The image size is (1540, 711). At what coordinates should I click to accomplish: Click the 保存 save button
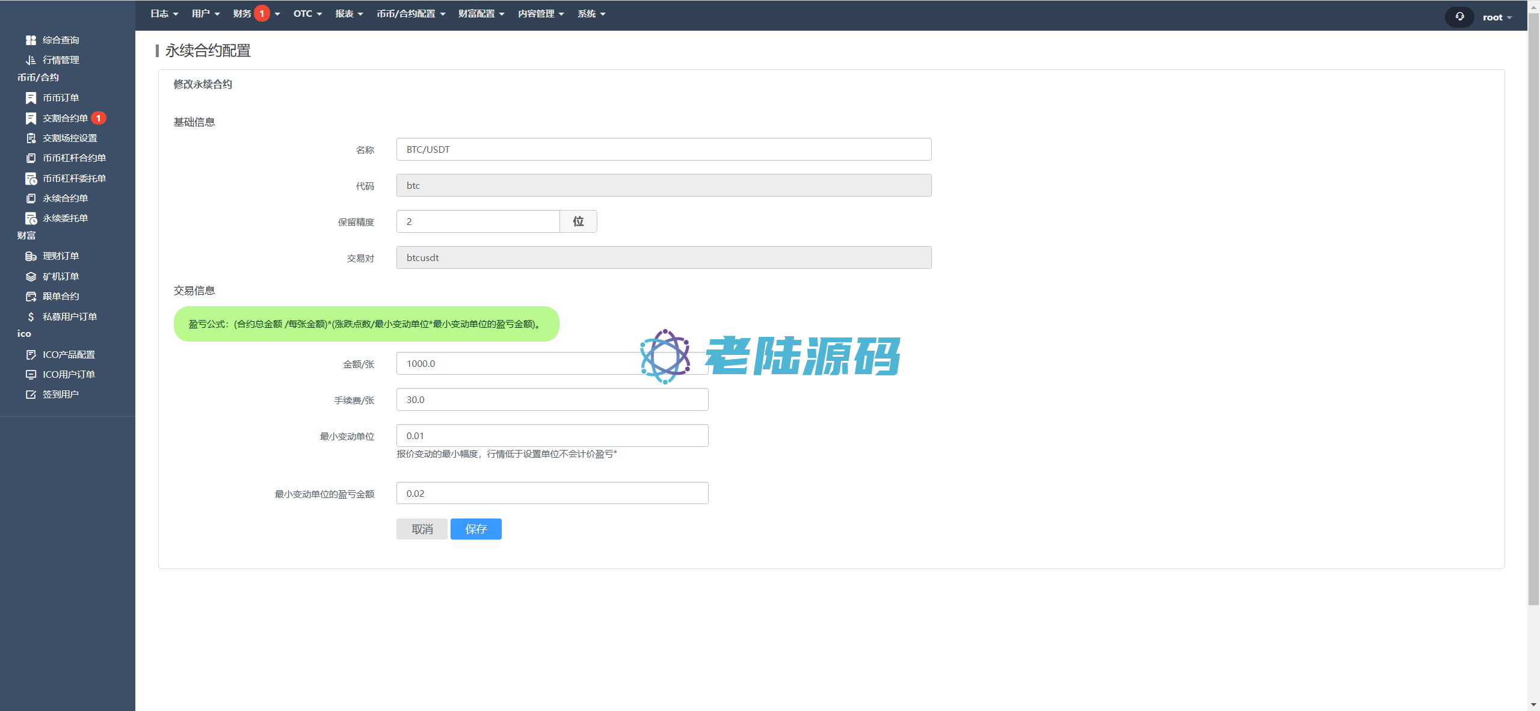tap(476, 529)
